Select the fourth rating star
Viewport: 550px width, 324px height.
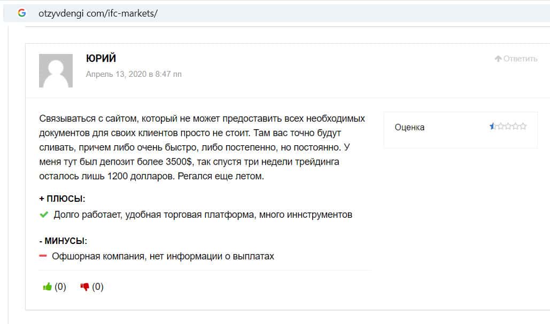click(x=515, y=127)
